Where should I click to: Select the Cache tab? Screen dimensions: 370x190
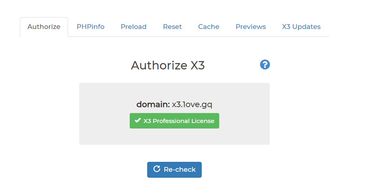point(208,27)
